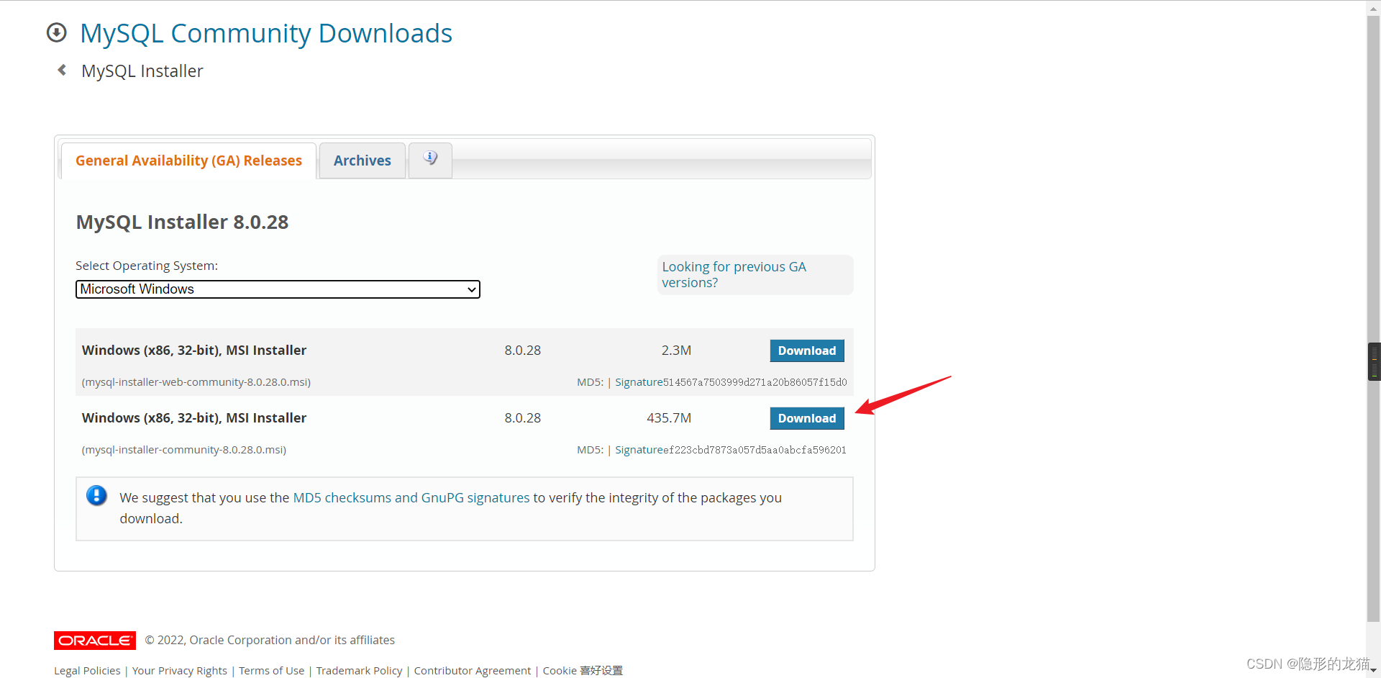Open the information tab icon
The height and width of the screenshot is (678, 1381).
pyautogui.click(x=430, y=159)
